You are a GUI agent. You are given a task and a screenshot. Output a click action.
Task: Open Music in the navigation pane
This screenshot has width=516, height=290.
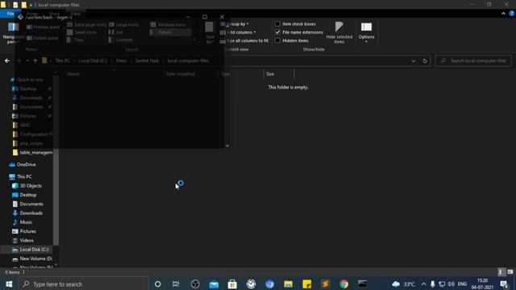coord(22,222)
